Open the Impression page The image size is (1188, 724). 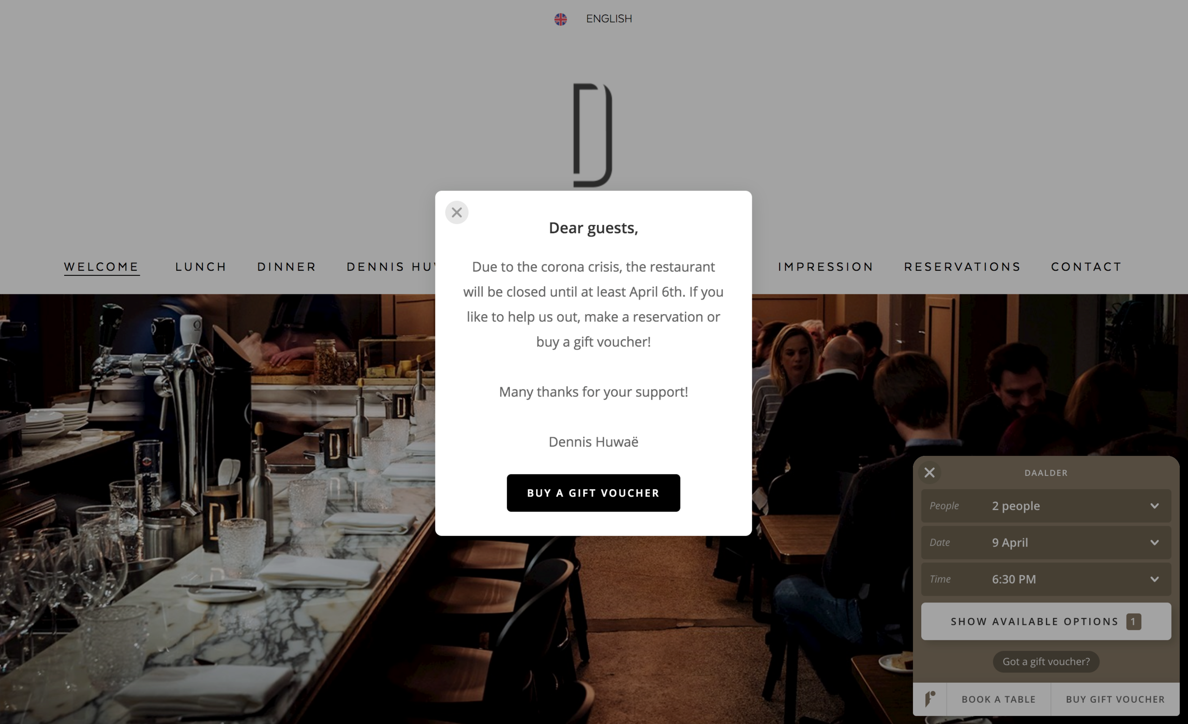click(x=826, y=267)
